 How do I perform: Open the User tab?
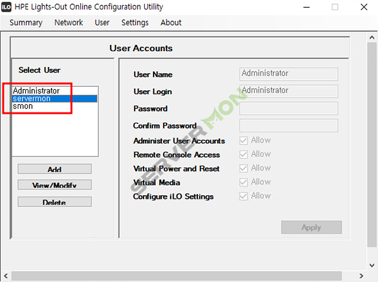[x=102, y=22]
